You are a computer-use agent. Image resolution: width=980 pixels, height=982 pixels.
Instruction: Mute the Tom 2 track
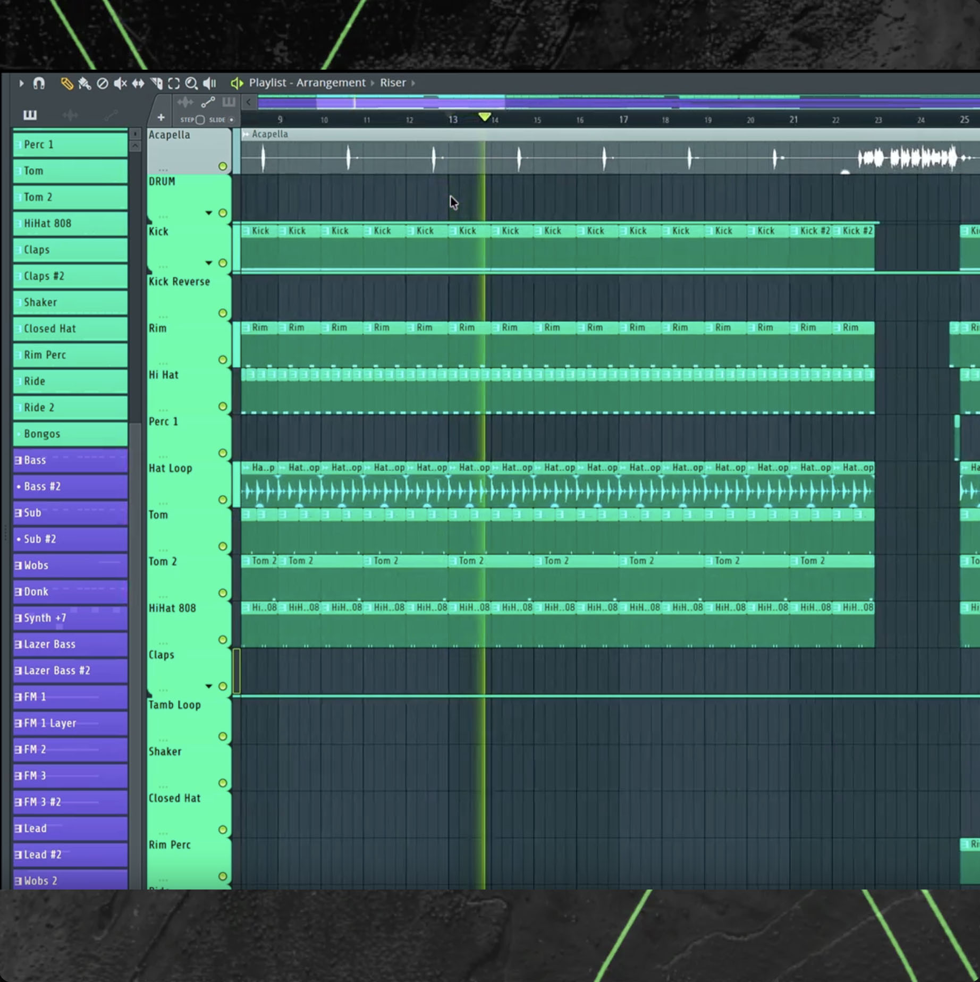tap(223, 593)
